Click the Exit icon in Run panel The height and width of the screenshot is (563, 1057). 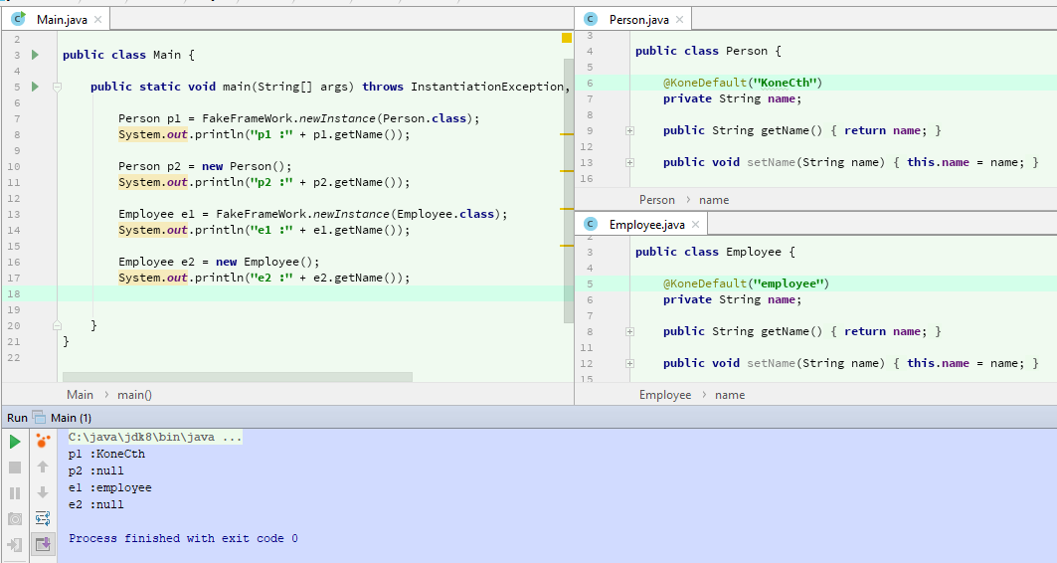[15, 544]
